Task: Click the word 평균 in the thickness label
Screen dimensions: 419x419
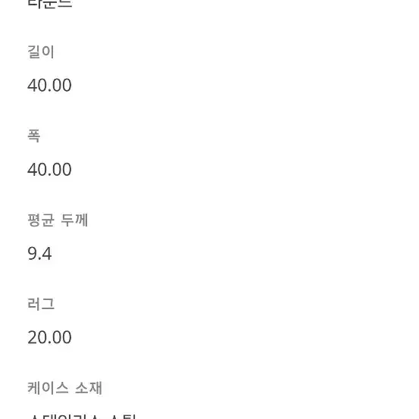Action: pyautogui.click(x=41, y=220)
